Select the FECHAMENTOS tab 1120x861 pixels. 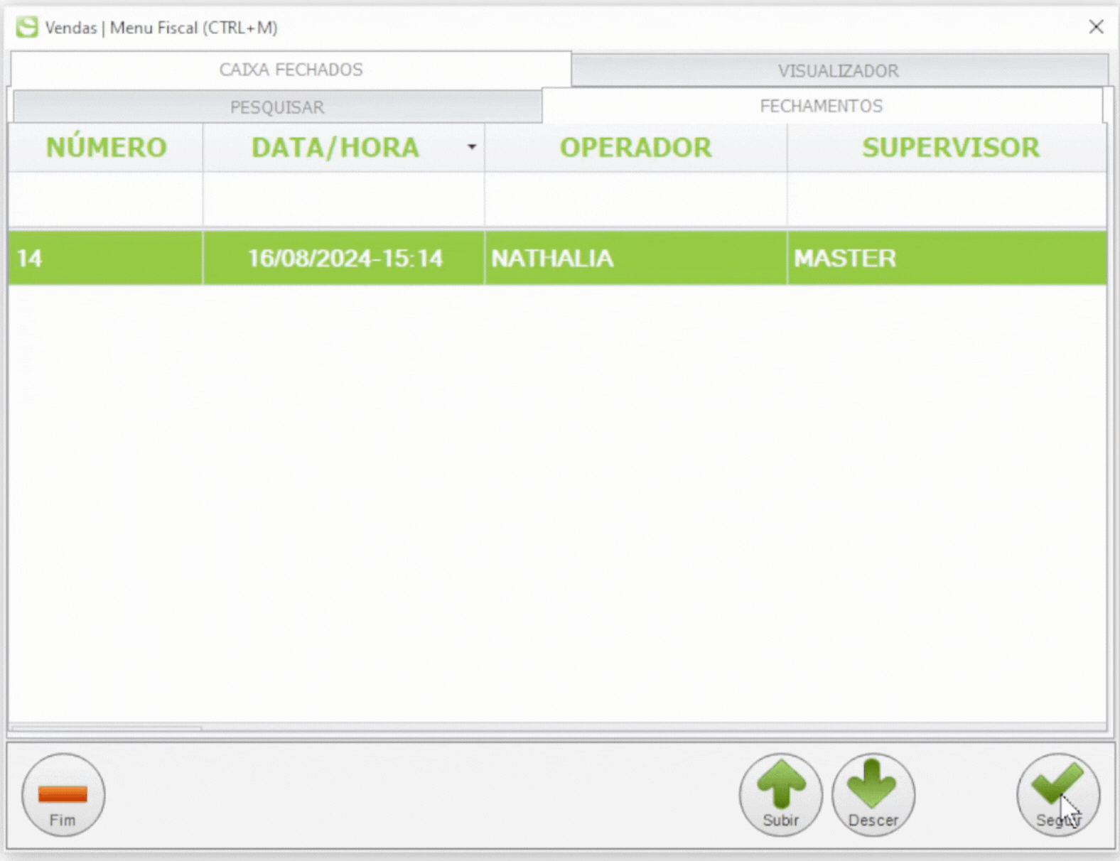tap(822, 106)
